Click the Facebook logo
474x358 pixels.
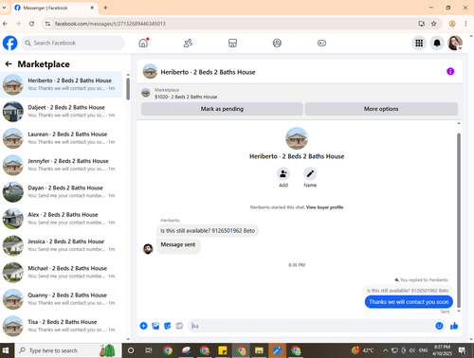[x=10, y=43]
